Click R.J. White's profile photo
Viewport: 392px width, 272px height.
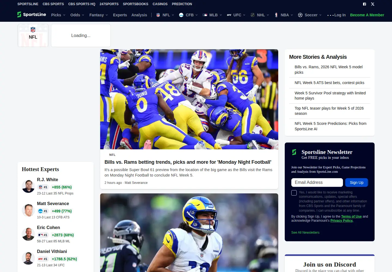[x=28, y=186]
